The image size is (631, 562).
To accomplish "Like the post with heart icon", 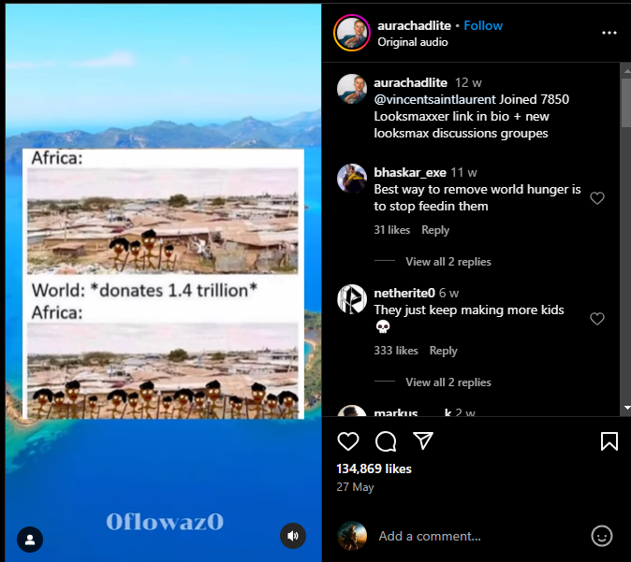I will click(348, 441).
